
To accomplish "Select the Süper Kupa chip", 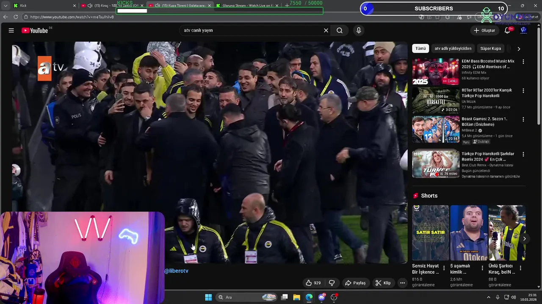I will (490, 49).
